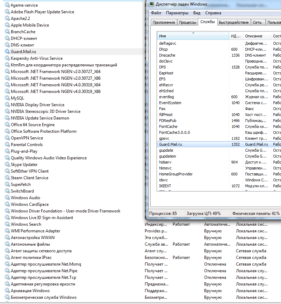This screenshot has height=304, width=281.
Task: Select the defragsvc service row
Action: [x=219, y=43]
